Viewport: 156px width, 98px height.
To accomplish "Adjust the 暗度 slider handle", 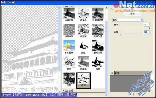I will 121,35.
